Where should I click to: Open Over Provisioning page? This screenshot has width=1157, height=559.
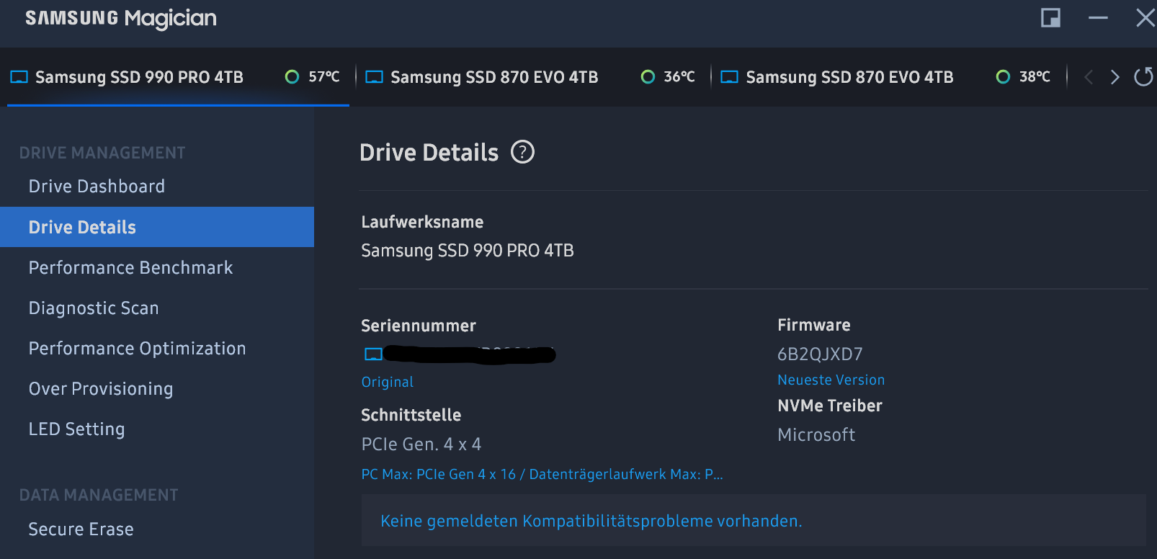point(157,388)
